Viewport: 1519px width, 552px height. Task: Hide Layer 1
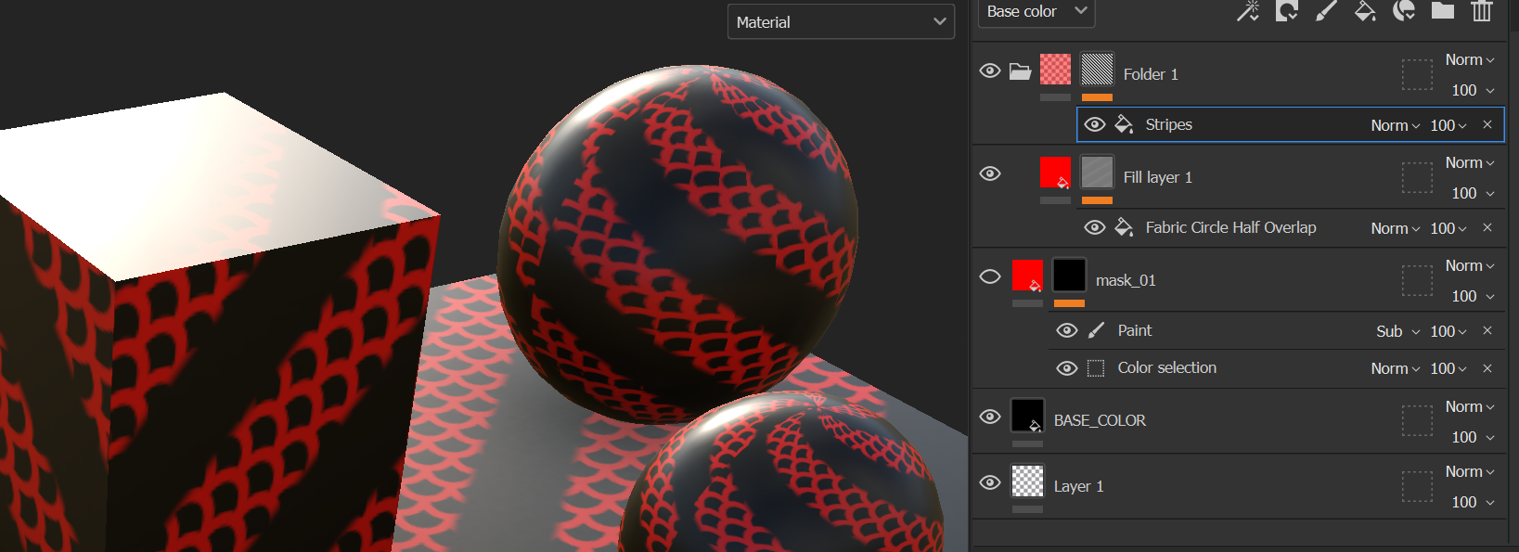pos(990,482)
